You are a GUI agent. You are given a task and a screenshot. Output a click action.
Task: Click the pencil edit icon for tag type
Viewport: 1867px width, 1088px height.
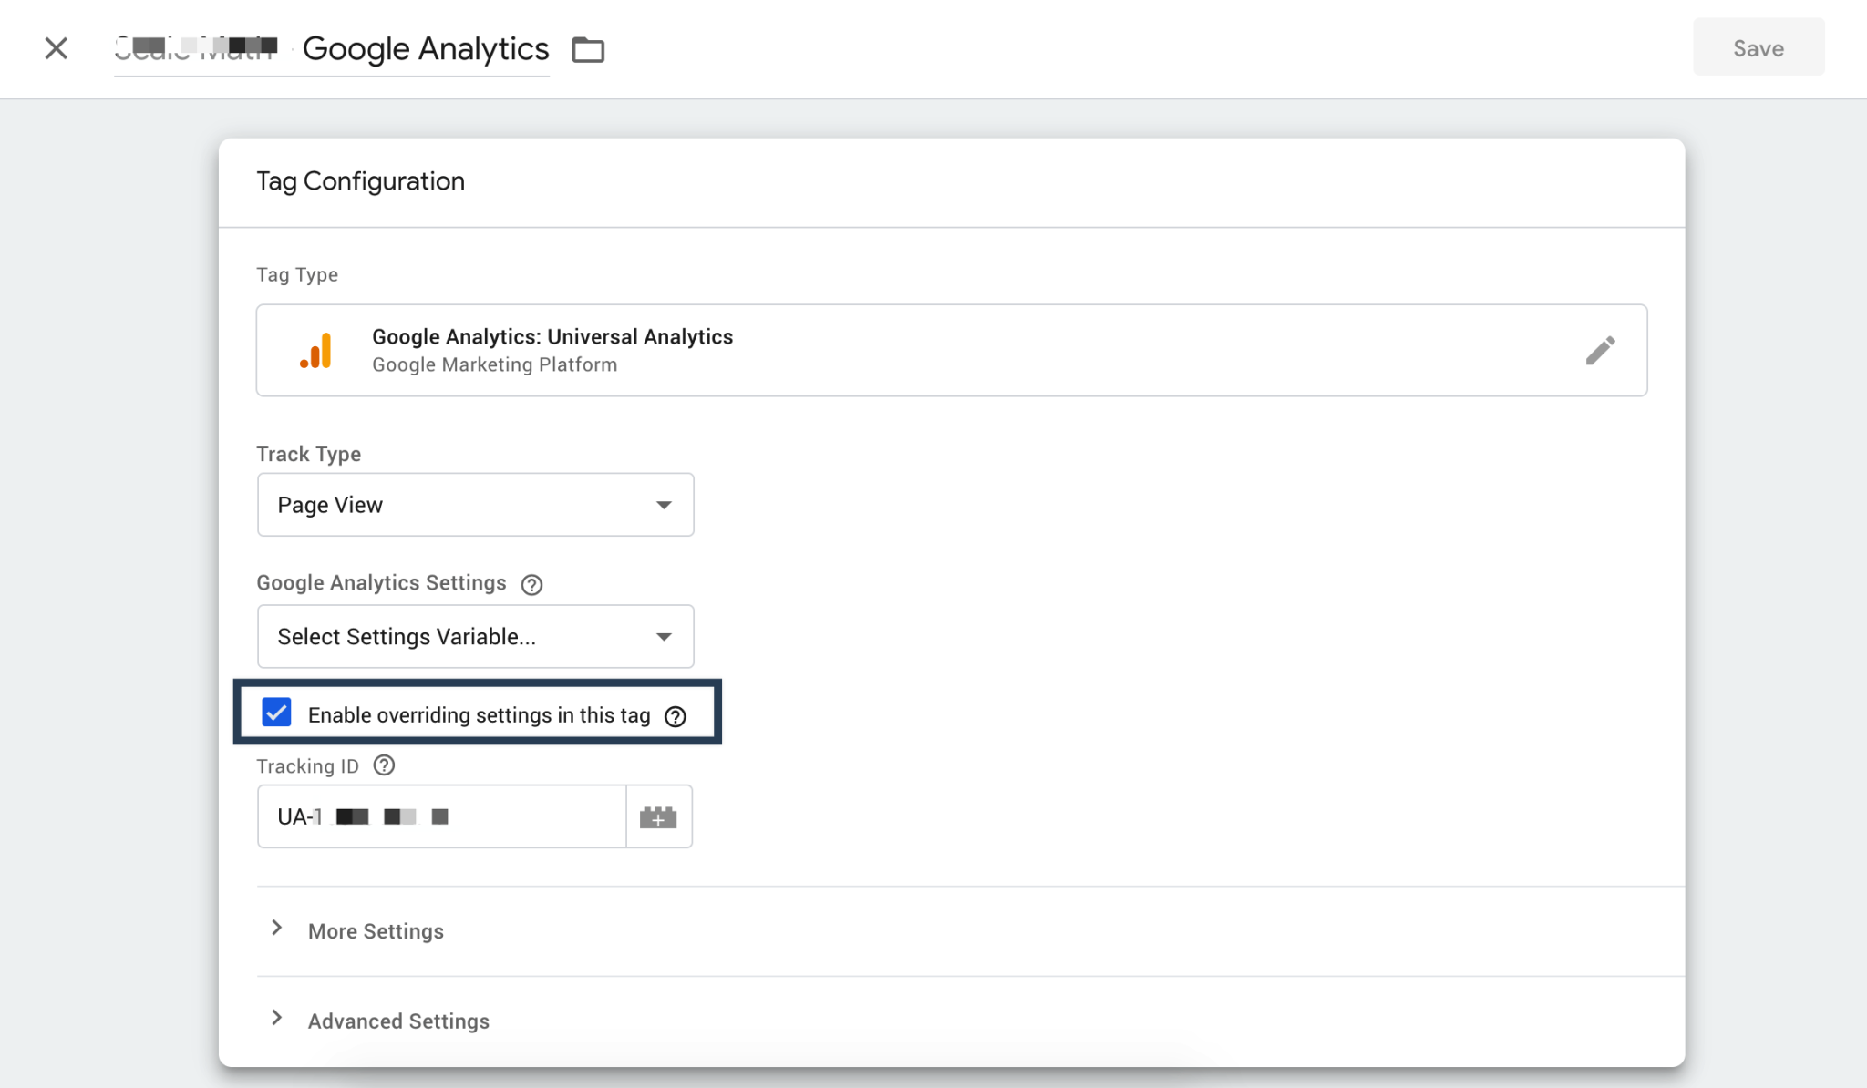(x=1602, y=350)
